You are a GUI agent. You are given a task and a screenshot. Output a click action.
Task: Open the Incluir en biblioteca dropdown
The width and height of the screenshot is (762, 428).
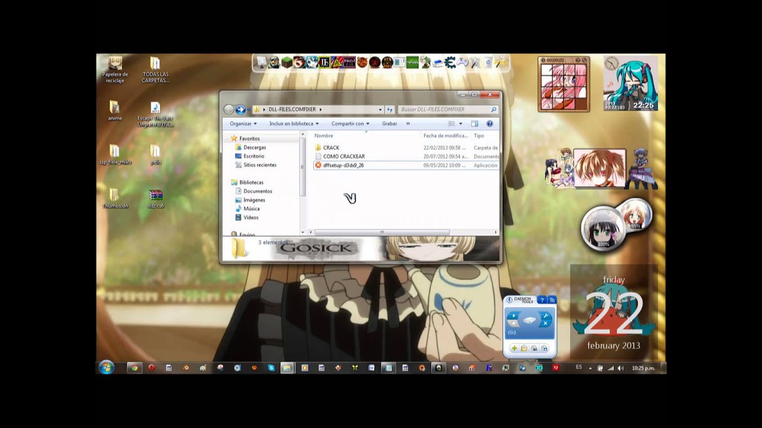coord(294,124)
